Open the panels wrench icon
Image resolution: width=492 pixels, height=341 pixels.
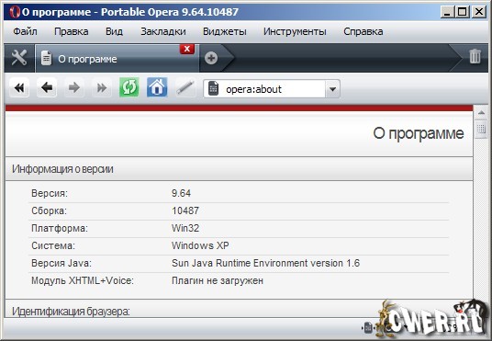click(19, 58)
